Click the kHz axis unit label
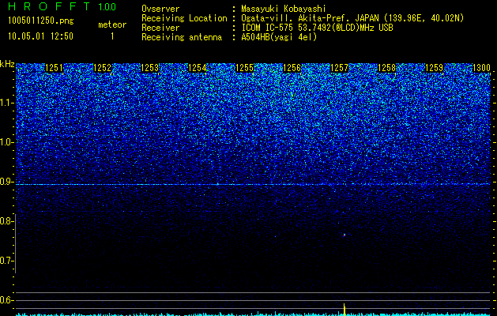The width and height of the screenshot is (497, 316). point(7,64)
